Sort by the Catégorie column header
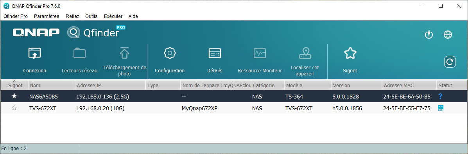This screenshot has width=468, height=154. coord(268,85)
